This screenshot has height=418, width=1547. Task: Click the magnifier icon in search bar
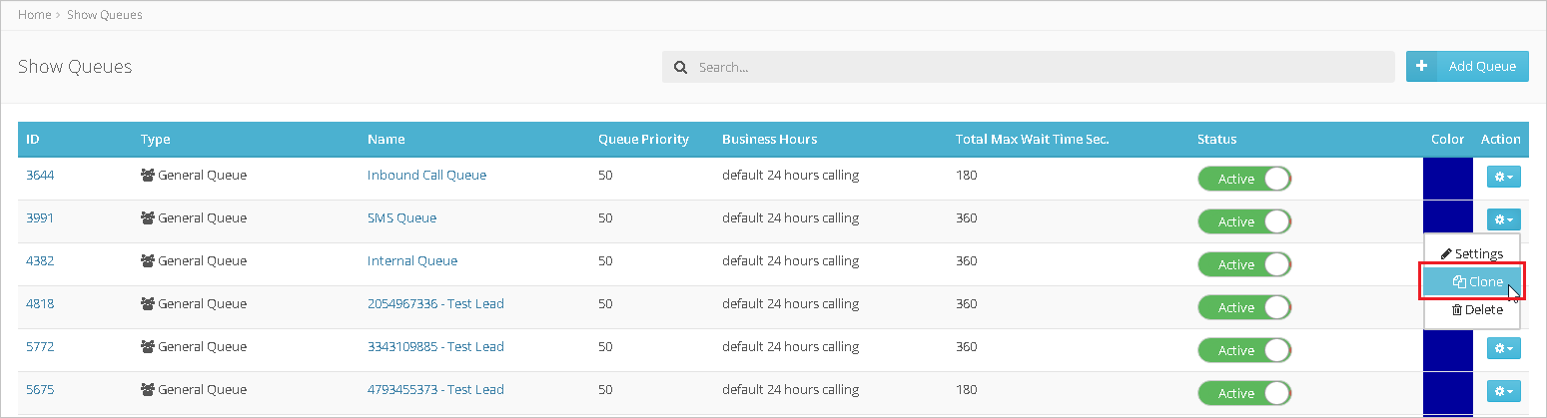(x=680, y=68)
